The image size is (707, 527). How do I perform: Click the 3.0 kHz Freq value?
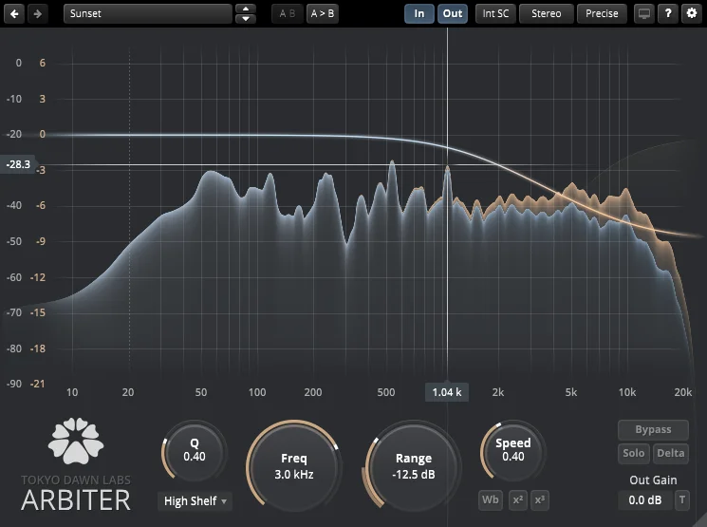(x=294, y=474)
